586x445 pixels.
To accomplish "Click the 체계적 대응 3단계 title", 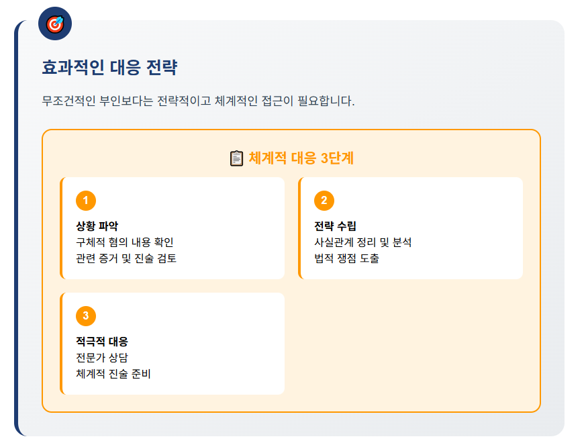I will click(301, 158).
